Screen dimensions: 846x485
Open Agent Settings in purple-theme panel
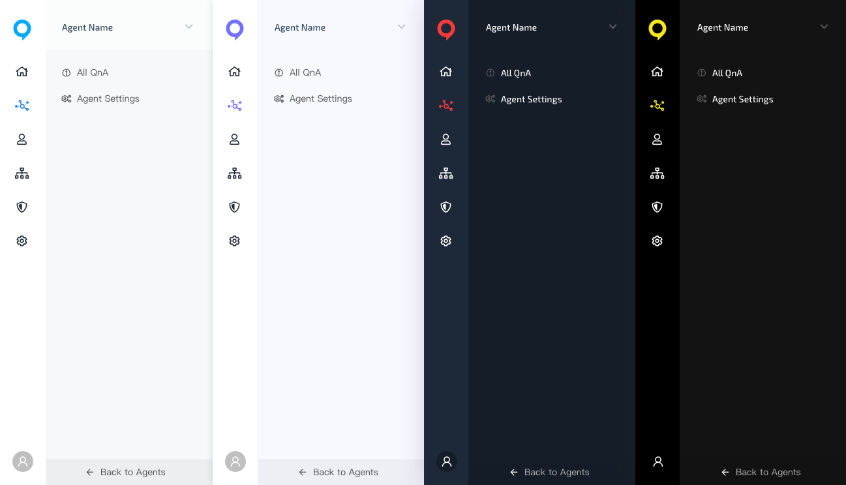tap(320, 99)
